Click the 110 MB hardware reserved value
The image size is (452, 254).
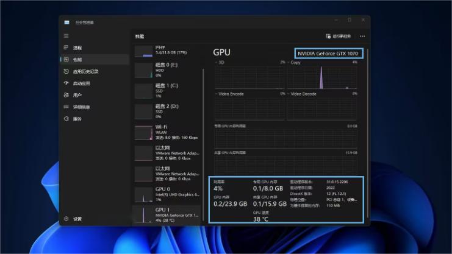point(333,206)
